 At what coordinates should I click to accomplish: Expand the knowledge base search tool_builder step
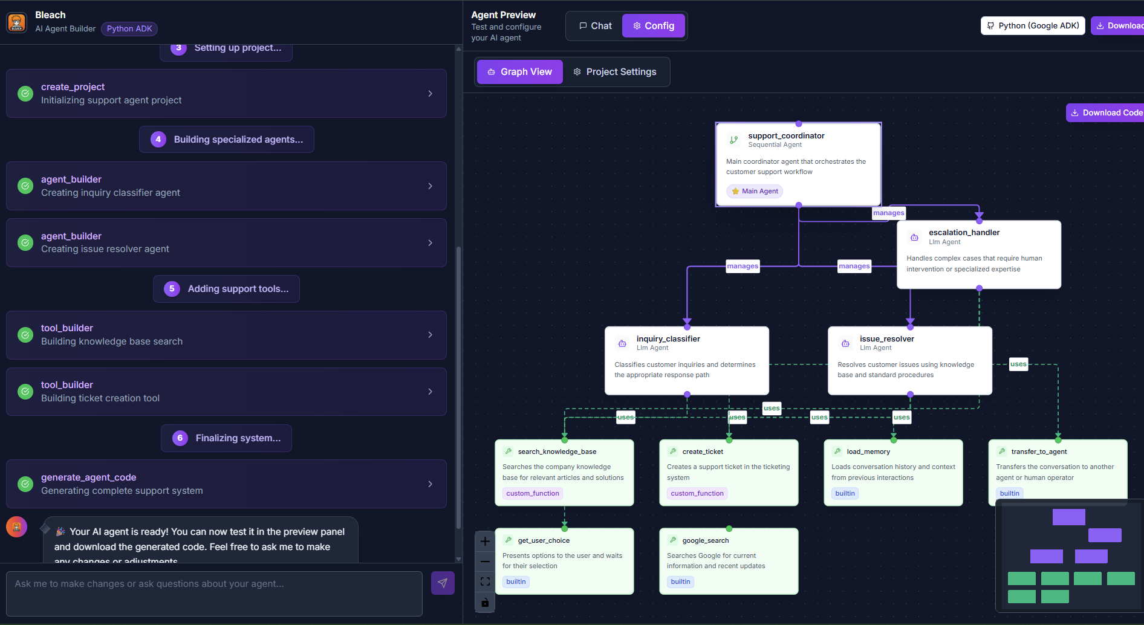(x=431, y=335)
